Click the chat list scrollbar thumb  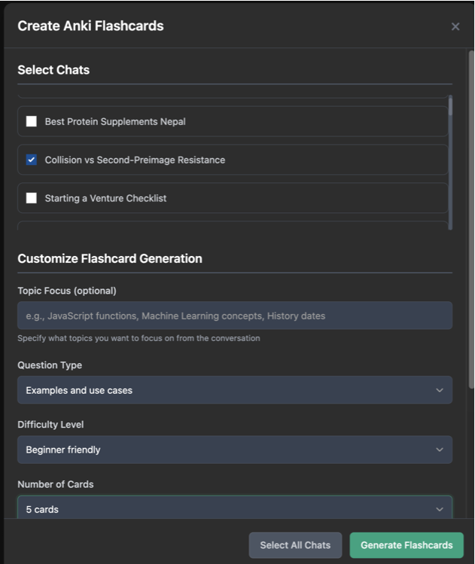click(x=450, y=107)
